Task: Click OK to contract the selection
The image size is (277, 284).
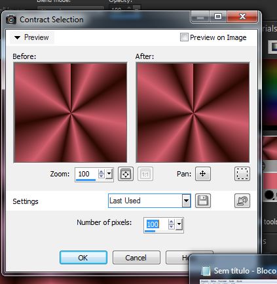Action: [83, 258]
